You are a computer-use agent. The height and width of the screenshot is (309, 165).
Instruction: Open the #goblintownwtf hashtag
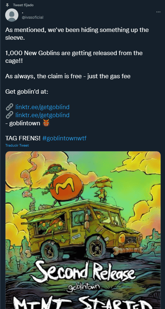coord(64,139)
